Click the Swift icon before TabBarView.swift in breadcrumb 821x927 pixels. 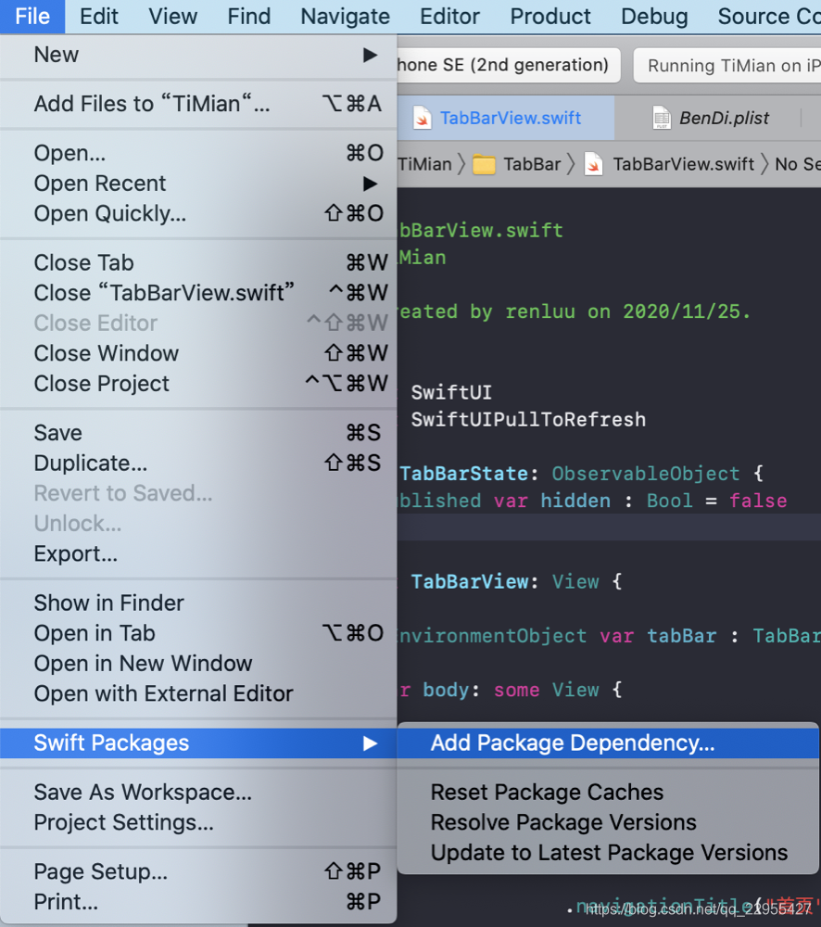[x=593, y=164]
